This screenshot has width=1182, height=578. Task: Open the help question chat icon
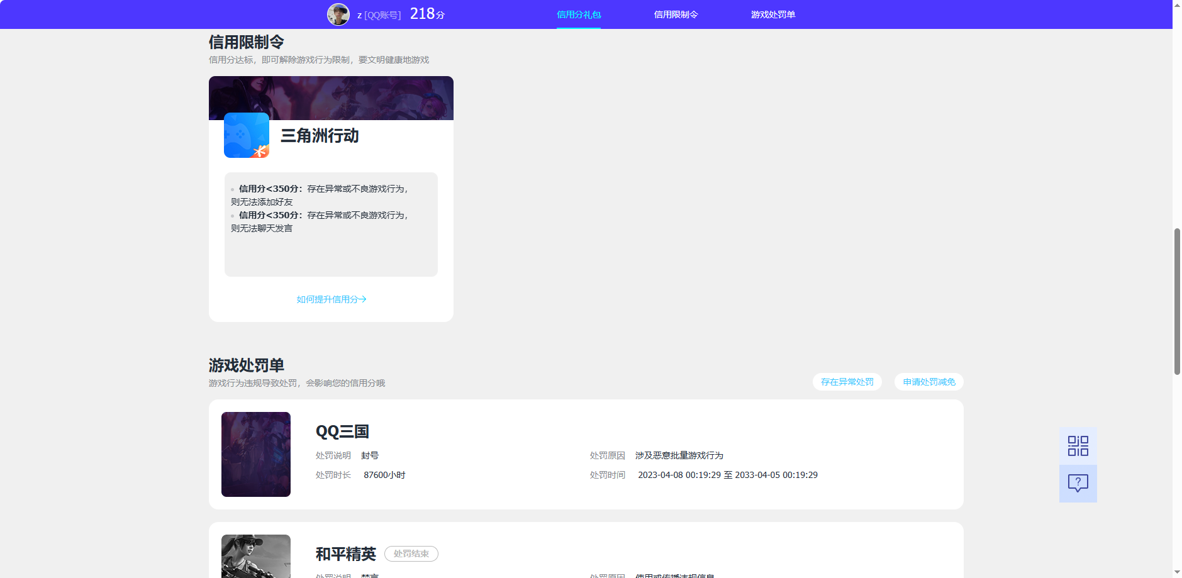coord(1078,483)
